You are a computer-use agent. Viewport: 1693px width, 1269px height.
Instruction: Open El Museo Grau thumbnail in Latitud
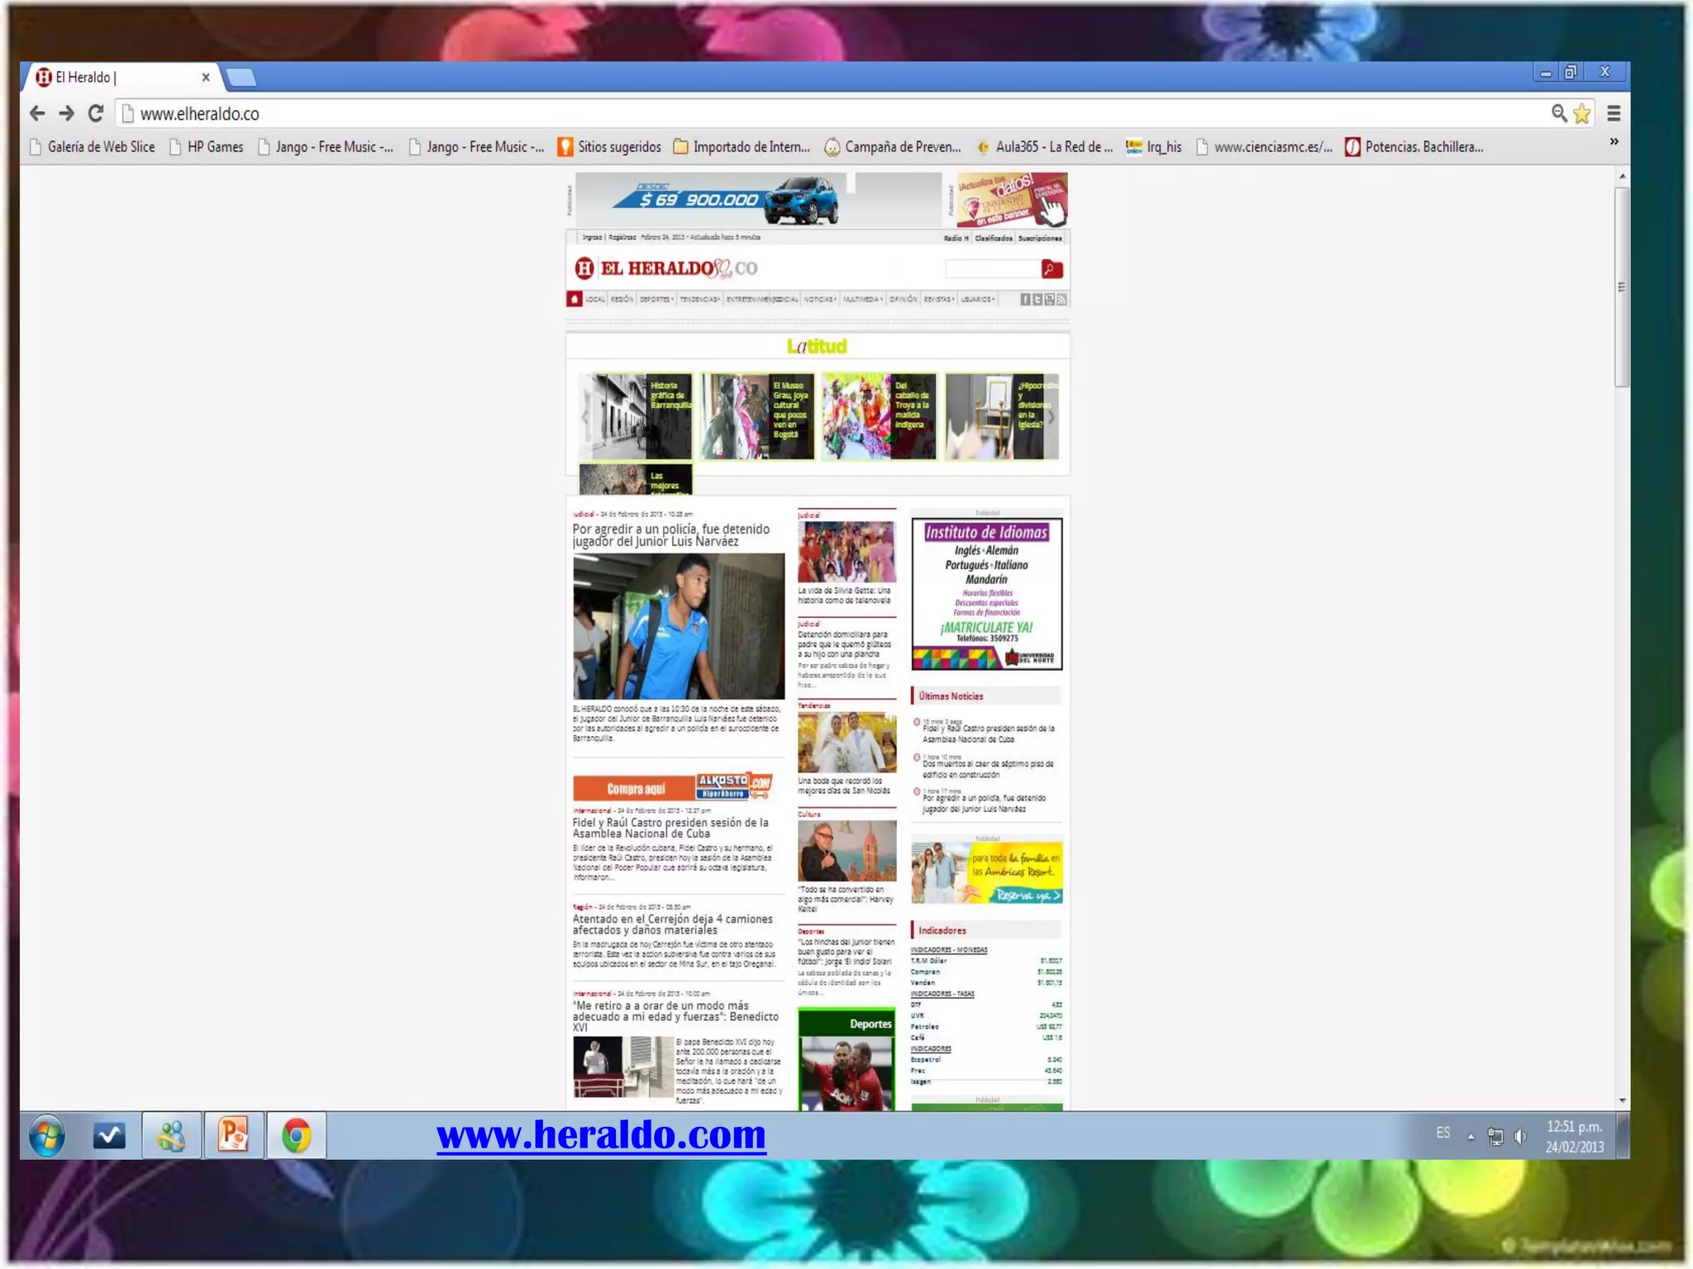point(757,416)
